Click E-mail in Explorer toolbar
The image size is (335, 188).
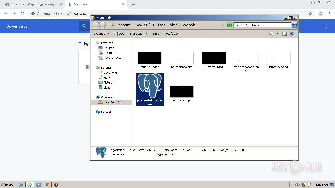coord(156,34)
